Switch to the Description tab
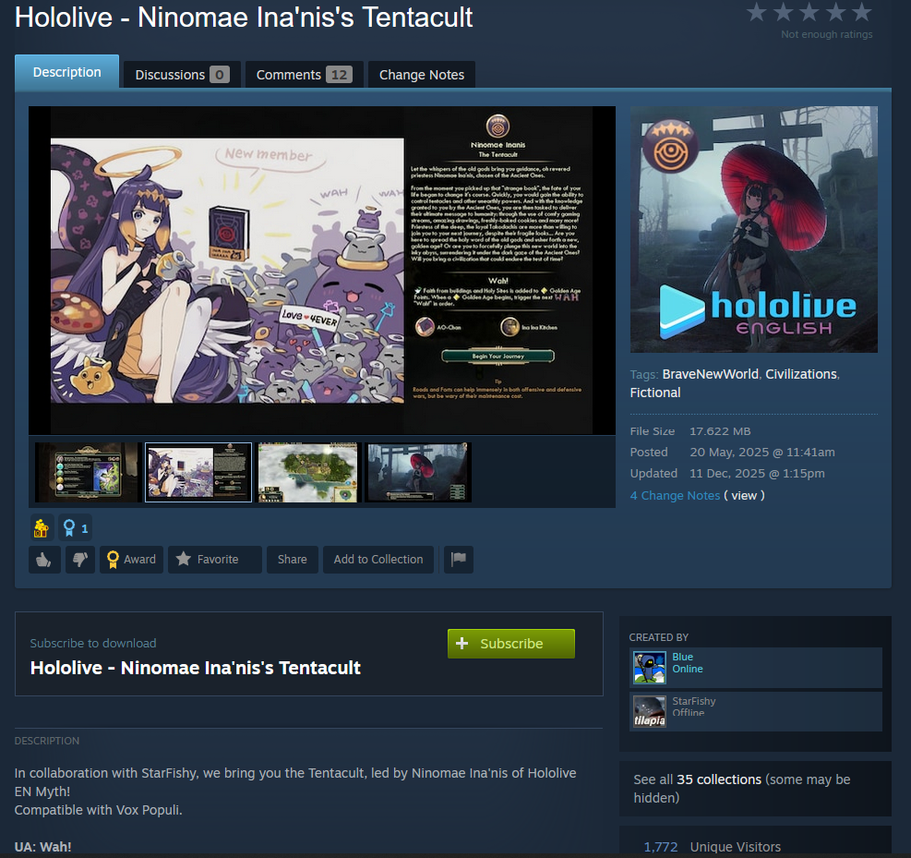The image size is (911, 858). tap(66, 71)
